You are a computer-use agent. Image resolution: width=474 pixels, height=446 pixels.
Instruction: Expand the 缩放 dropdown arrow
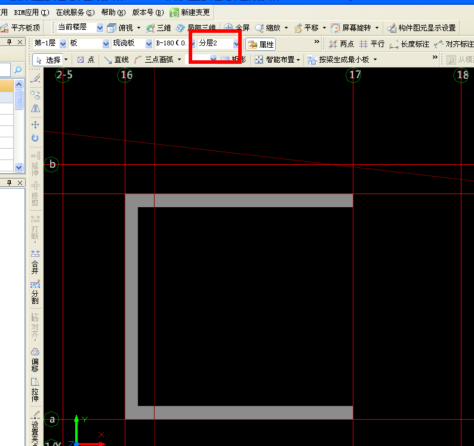click(x=286, y=28)
